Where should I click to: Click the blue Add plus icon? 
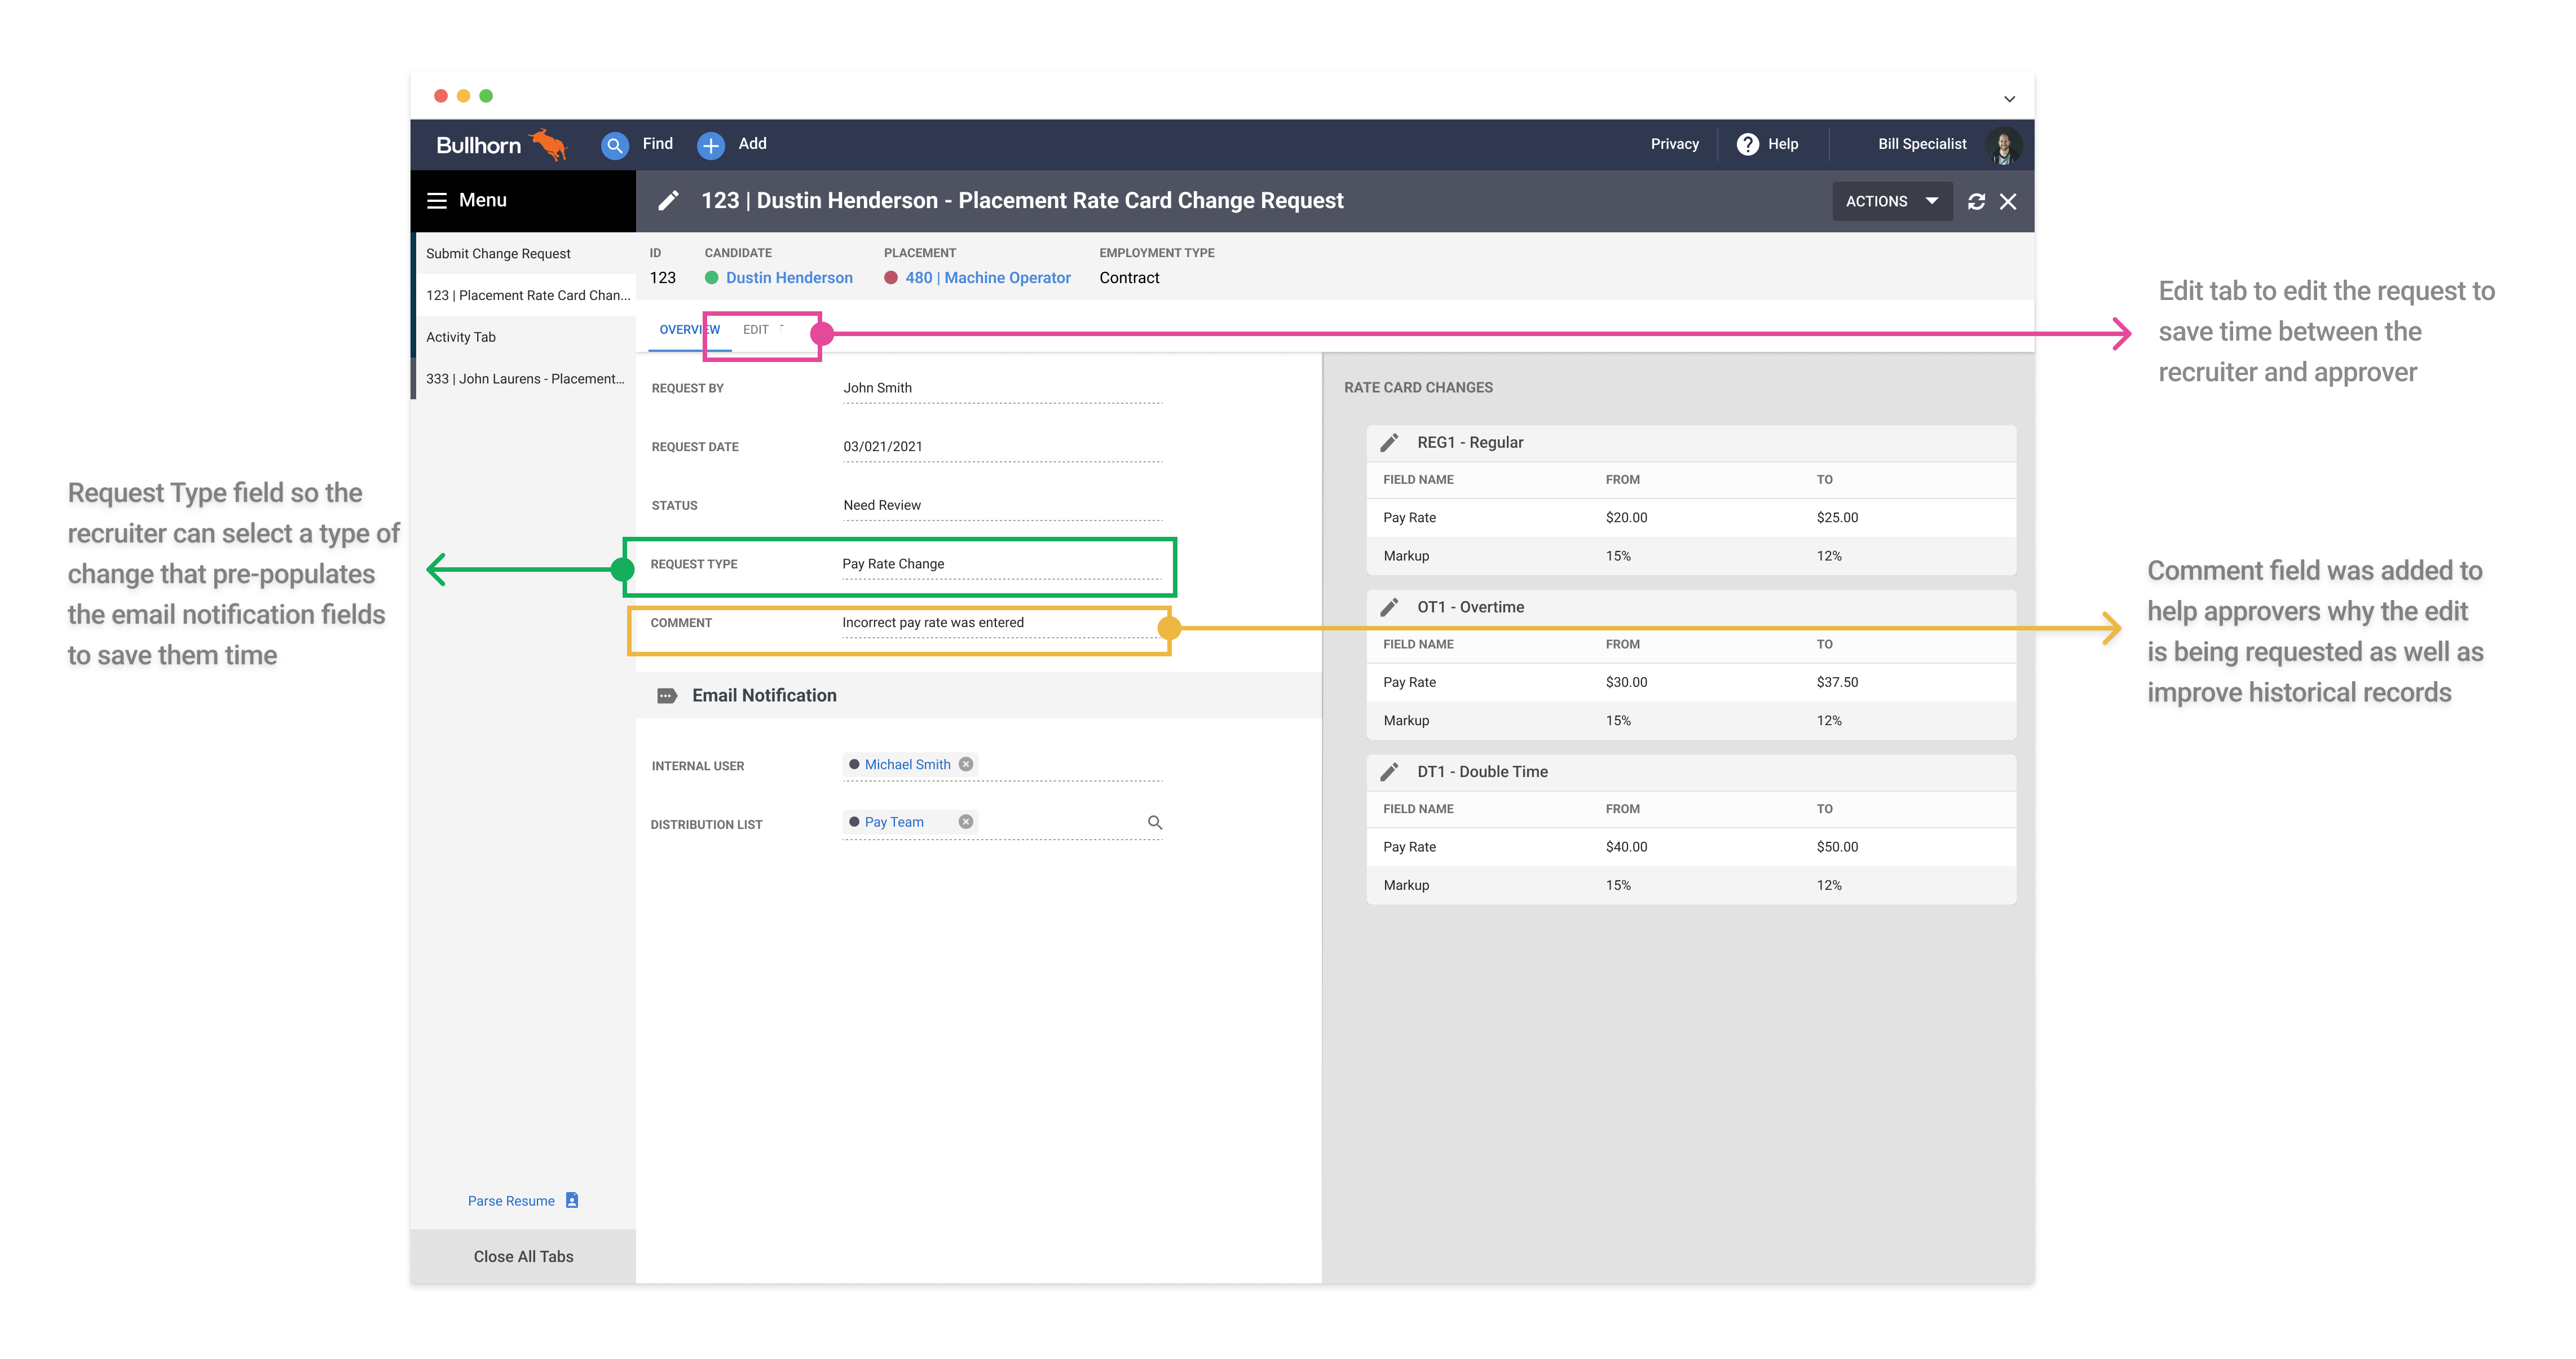pos(710,145)
